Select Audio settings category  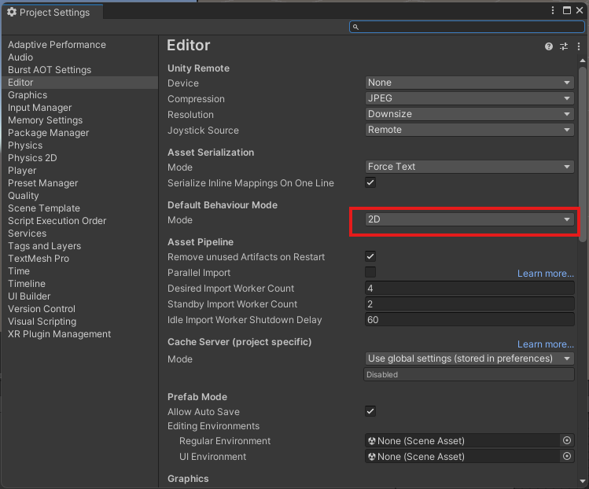20,57
